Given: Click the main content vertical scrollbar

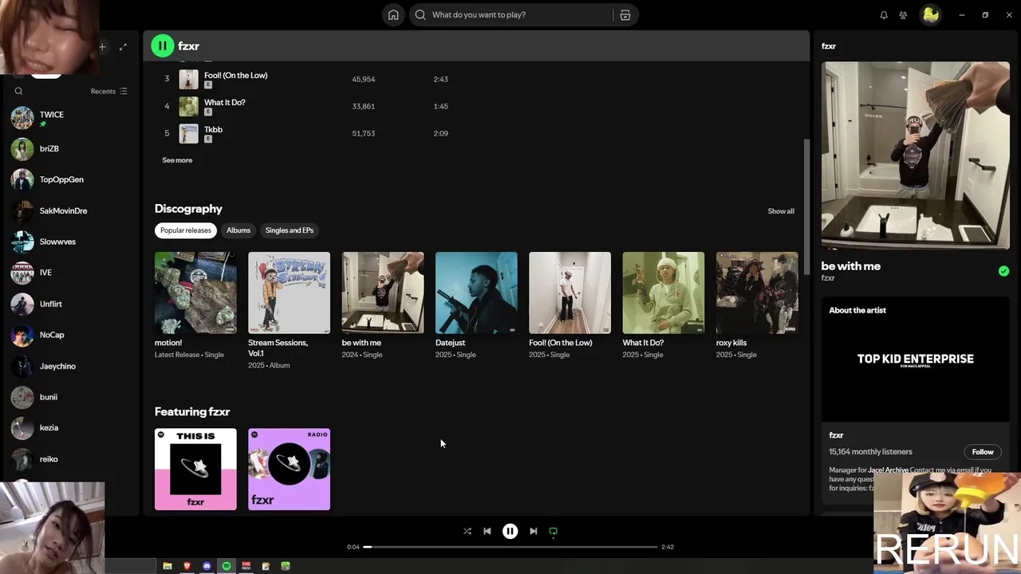Looking at the screenshot, I should point(805,207).
